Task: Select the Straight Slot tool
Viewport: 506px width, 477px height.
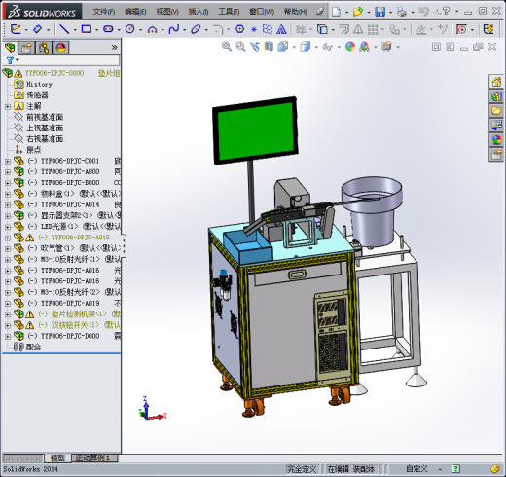Action: pyautogui.click(x=108, y=29)
